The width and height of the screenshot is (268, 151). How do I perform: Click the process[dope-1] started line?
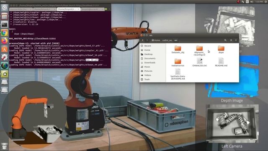coord(34,44)
